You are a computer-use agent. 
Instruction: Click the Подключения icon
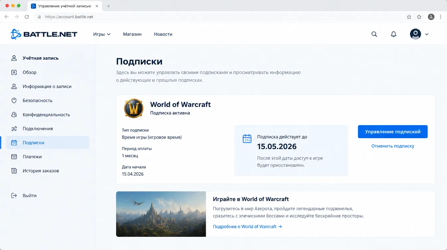(x=14, y=129)
